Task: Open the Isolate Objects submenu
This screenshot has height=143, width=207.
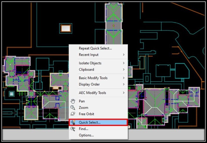Action: click(x=98, y=63)
